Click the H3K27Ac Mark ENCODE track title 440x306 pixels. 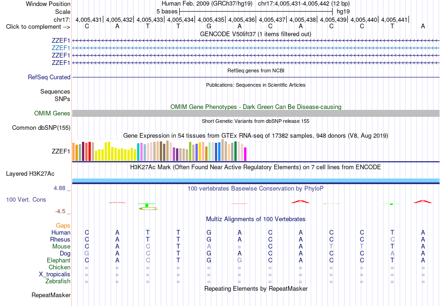click(x=256, y=167)
